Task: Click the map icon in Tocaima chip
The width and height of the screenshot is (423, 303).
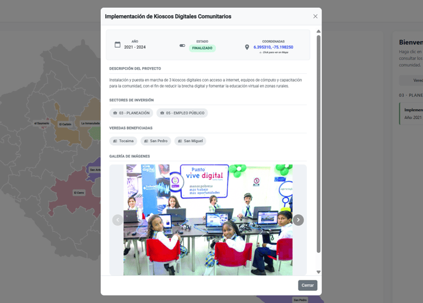Action: click(115, 141)
